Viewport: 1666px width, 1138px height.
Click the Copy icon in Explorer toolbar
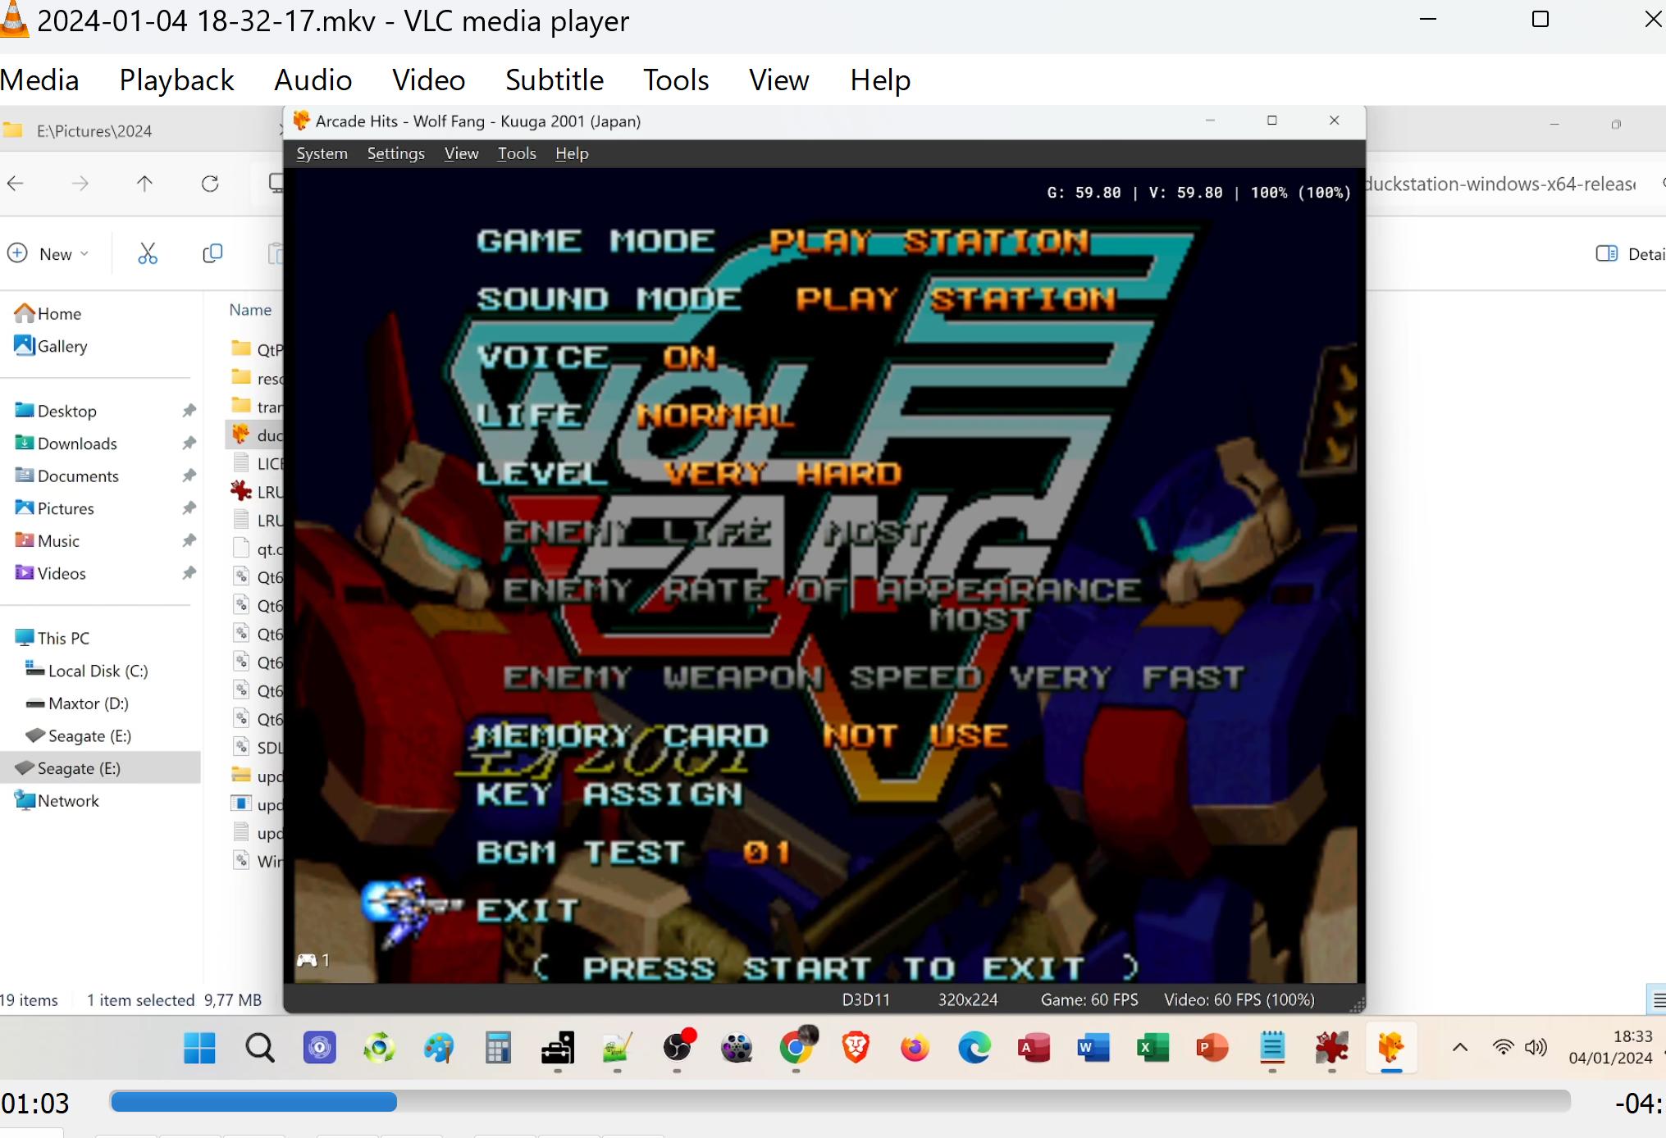pyautogui.click(x=212, y=253)
